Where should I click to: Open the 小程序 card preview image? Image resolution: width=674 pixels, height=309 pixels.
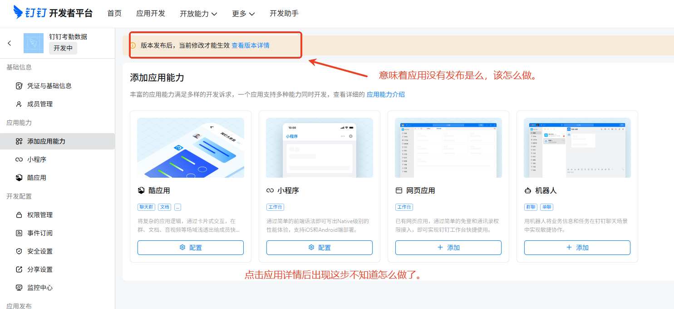tap(320, 148)
